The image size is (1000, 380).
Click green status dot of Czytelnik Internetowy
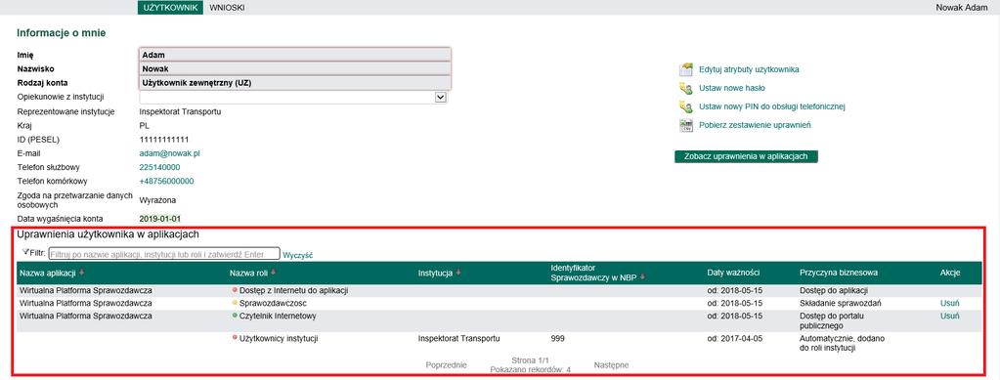[x=235, y=316]
